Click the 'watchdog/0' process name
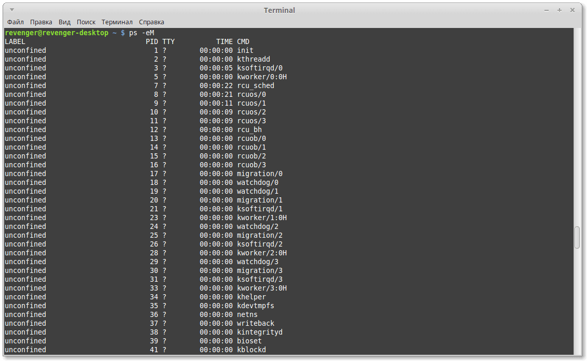Image resolution: width=587 pixels, height=361 pixels. (258, 182)
